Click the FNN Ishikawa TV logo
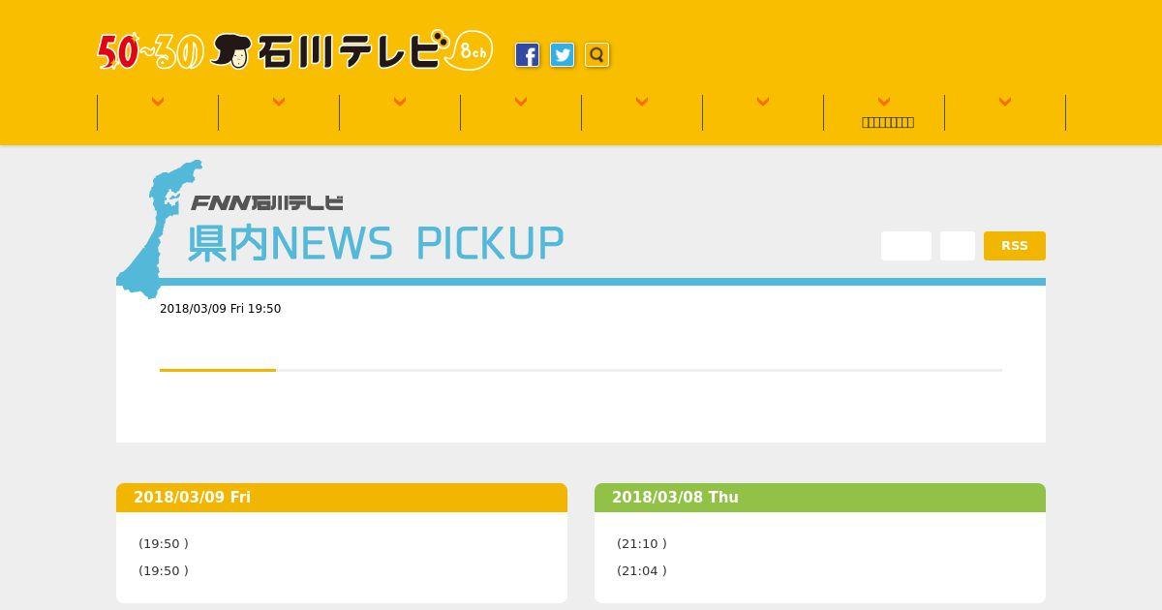 [x=267, y=202]
